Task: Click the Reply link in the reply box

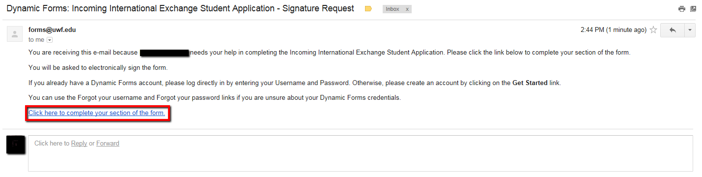Action: (x=79, y=144)
